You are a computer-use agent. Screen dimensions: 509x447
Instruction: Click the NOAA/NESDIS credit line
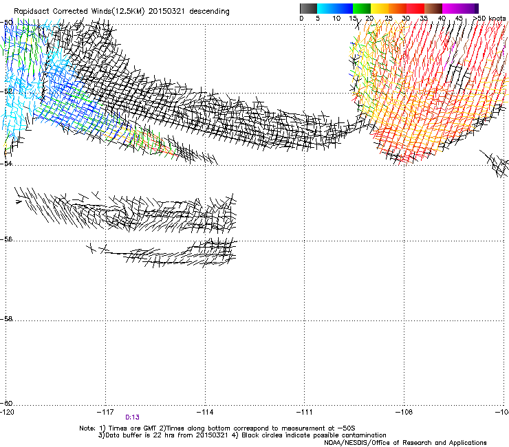tap(405, 443)
